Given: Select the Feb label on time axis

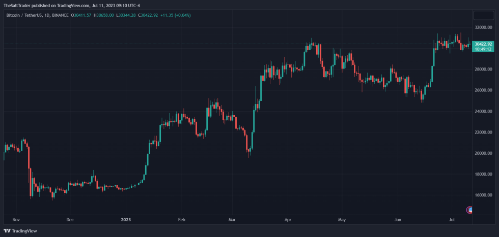Looking at the screenshot, I should 181,220.
